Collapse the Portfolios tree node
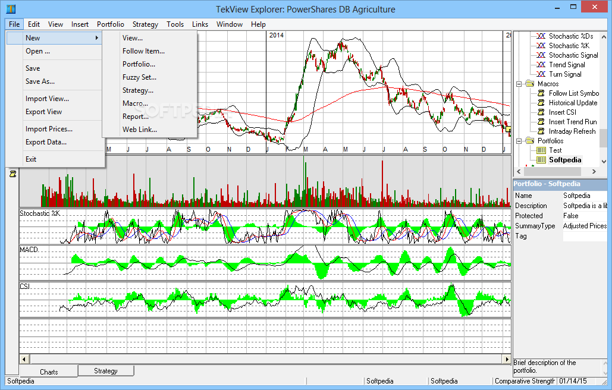 coord(519,141)
